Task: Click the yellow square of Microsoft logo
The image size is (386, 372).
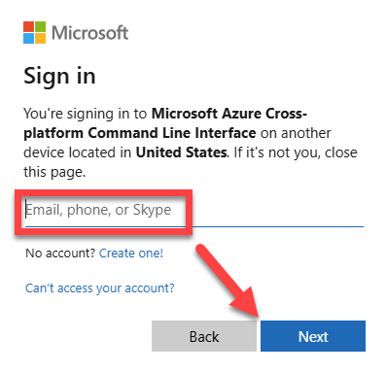Action: coord(40,38)
